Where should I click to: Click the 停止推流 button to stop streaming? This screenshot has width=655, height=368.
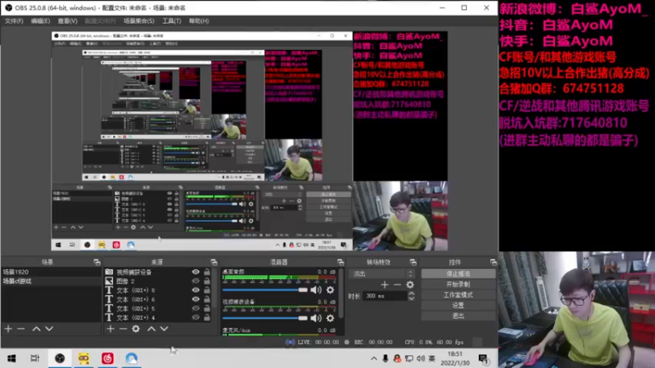point(458,274)
